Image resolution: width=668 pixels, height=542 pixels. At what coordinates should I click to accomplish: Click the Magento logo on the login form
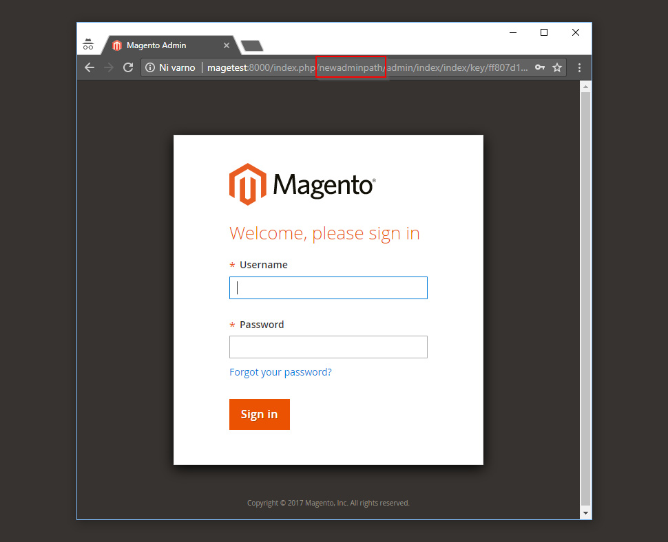(302, 184)
